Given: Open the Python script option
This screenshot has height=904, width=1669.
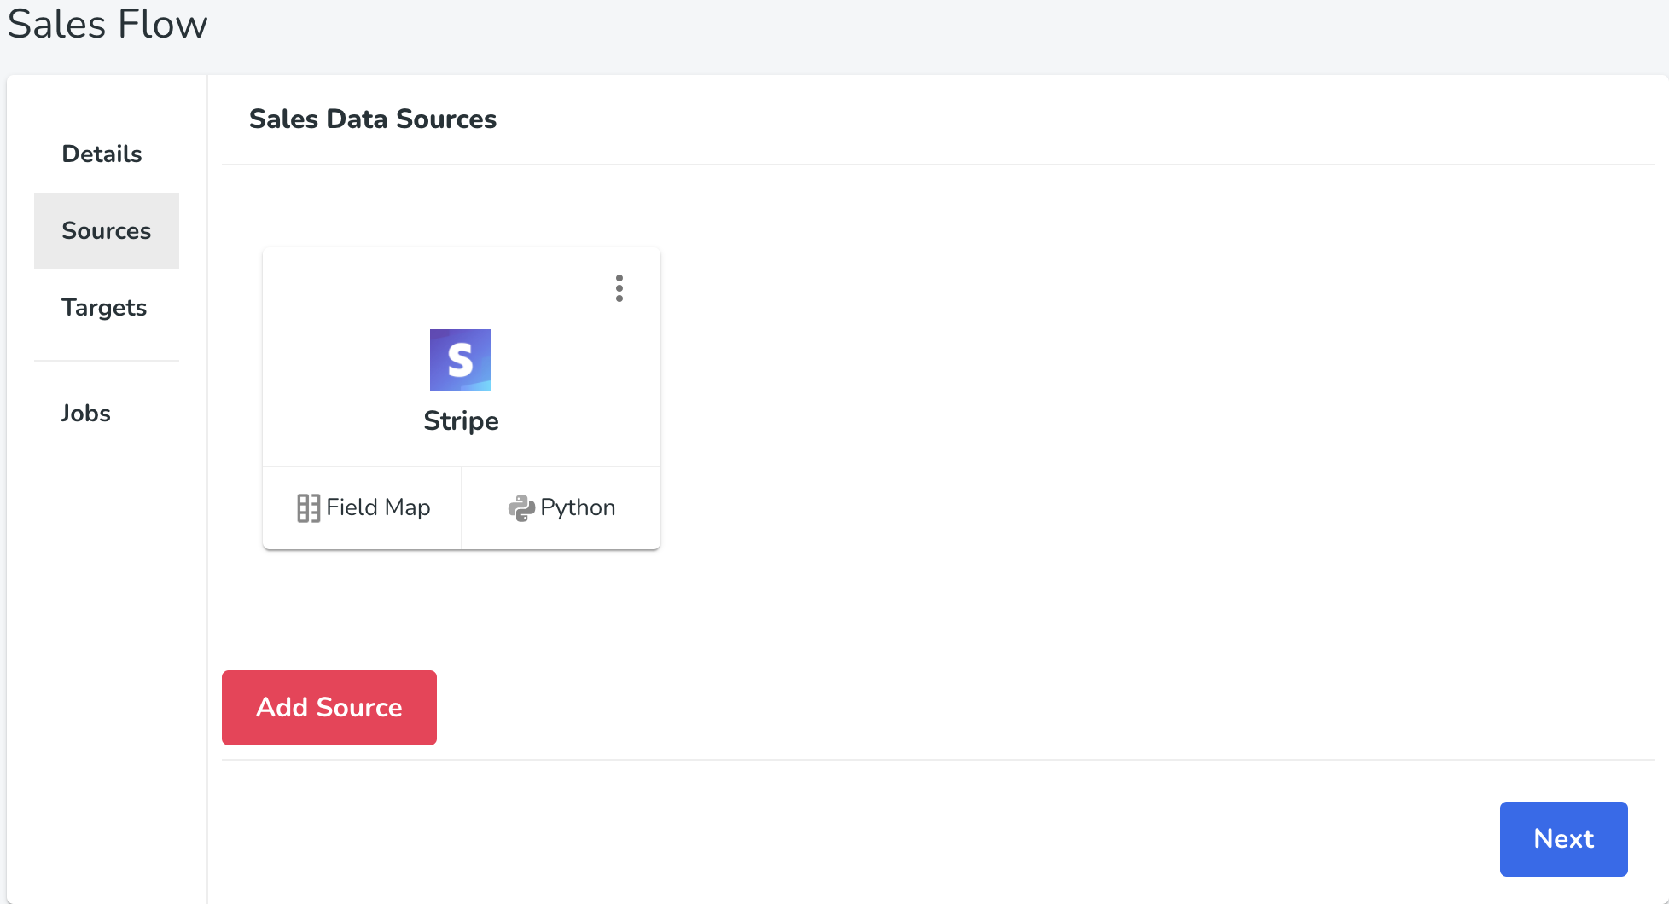Looking at the screenshot, I should coord(561,507).
